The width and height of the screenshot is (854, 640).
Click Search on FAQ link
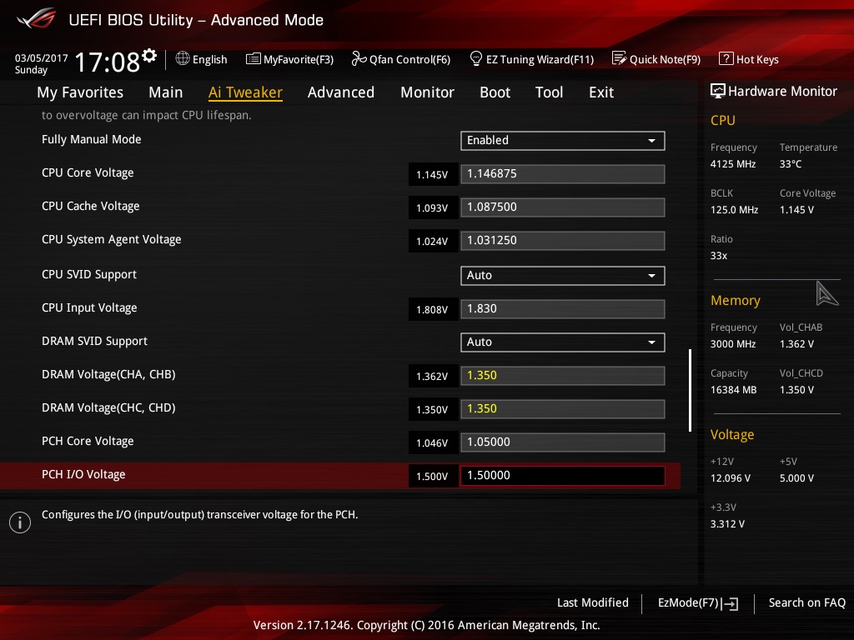tap(806, 603)
